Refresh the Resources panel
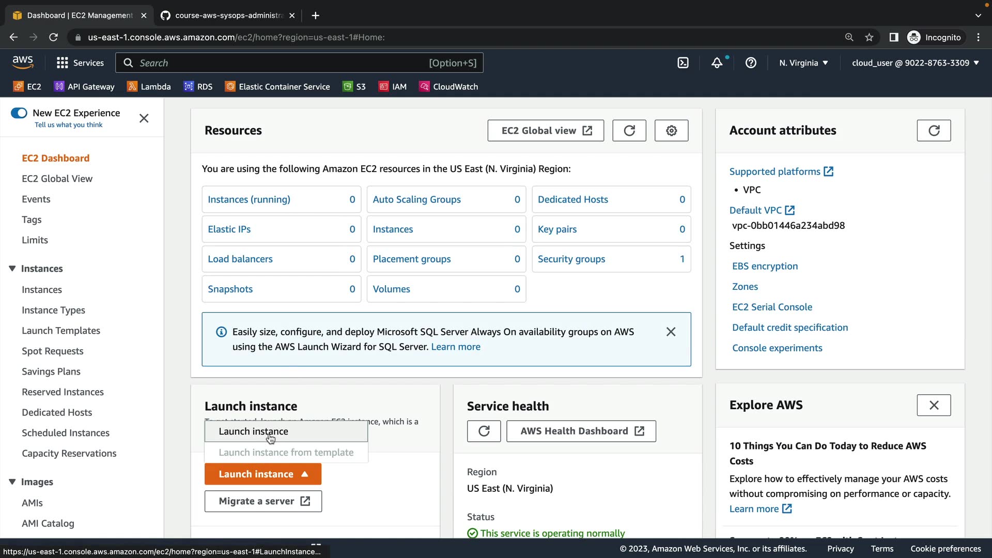The image size is (992, 558). coord(629,131)
